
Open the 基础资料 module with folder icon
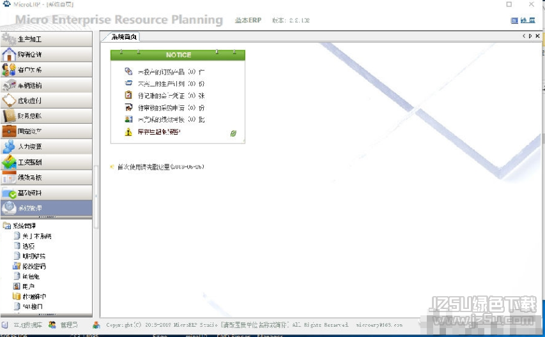46,193
